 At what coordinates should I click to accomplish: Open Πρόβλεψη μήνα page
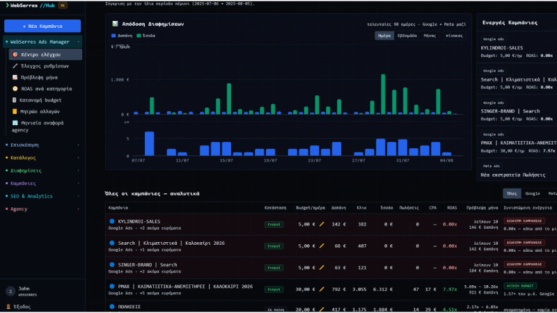coord(45,77)
